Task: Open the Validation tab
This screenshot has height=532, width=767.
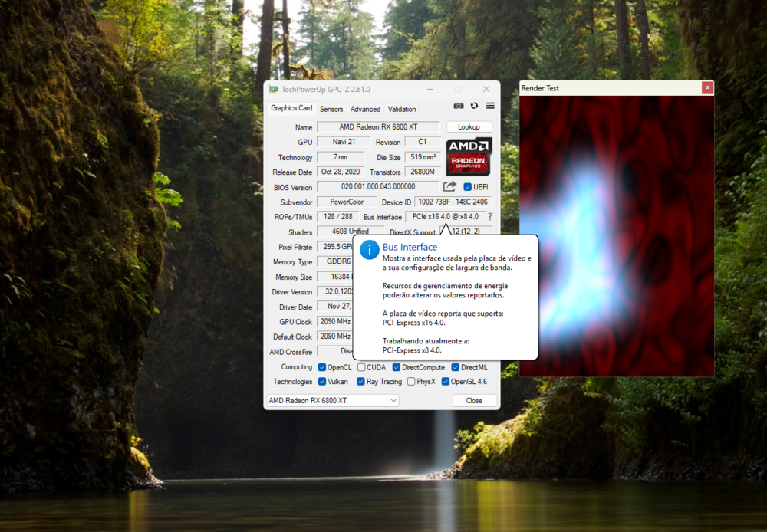Action: click(x=402, y=109)
